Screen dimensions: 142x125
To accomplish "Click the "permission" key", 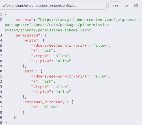I will pyautogui.click(x=27, y=35).
